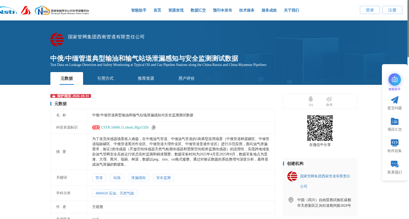Click the 管道 keyword tag
This screenshot has width=409, height=219.
point(99,178)
